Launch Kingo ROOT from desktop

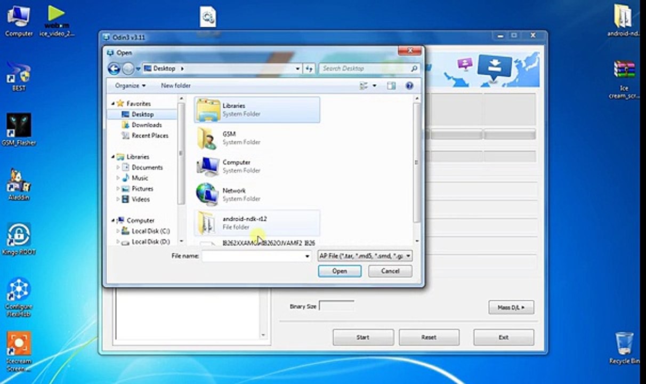coord(19,239)
